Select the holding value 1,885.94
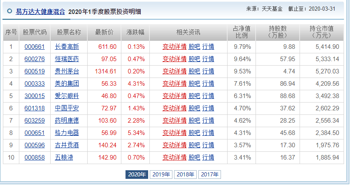This screenshot has height=185, width=351. [327, 158]
